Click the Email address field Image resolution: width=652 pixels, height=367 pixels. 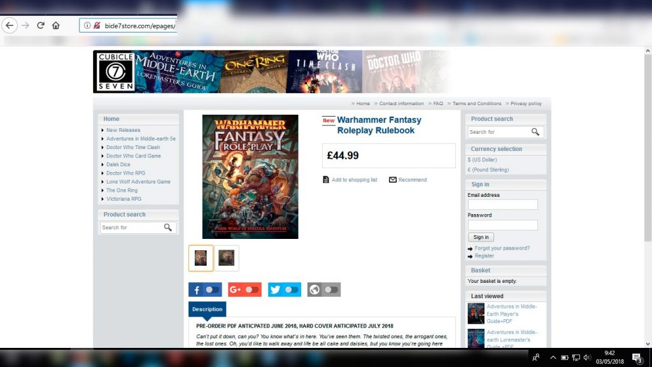[x=503, y=205]
